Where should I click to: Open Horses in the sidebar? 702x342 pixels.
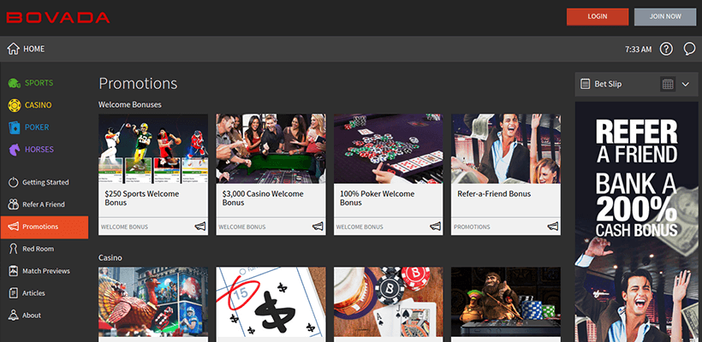[38, 150]
